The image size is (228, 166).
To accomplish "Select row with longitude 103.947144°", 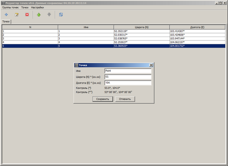I will pyautogui.click(x=197, y=38).
